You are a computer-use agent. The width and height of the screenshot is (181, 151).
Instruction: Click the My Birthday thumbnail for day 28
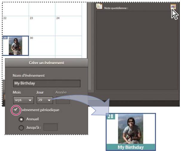[x=131, y=132]
